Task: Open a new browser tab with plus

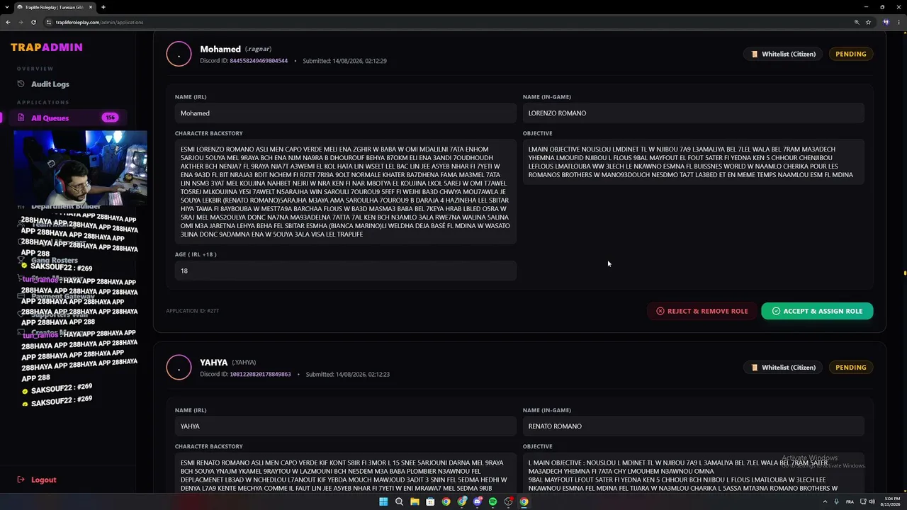Action: tap(103, 7)
